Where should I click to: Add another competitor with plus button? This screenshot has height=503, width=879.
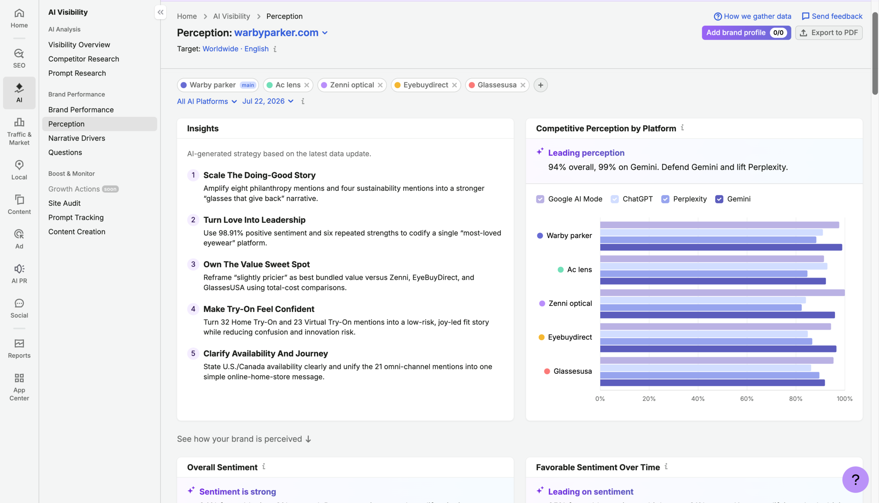[x=540, y=85]
